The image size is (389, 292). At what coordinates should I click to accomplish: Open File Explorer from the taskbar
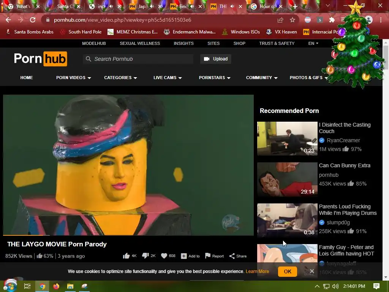70,286
